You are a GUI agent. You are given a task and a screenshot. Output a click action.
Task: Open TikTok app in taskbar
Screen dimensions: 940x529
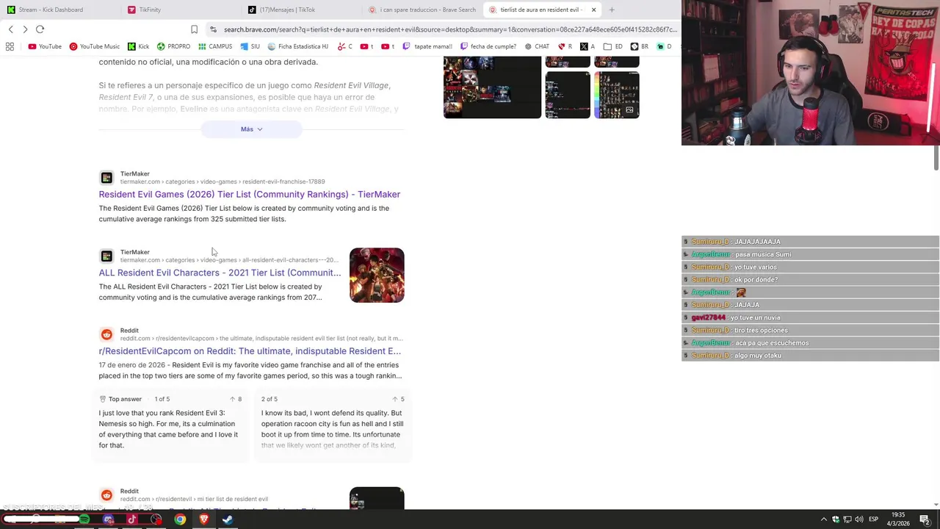(x=132, y=519)
